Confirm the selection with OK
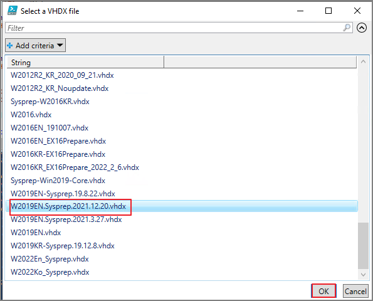373x301 pixels. pyautogui.click(x=323, y=291)
